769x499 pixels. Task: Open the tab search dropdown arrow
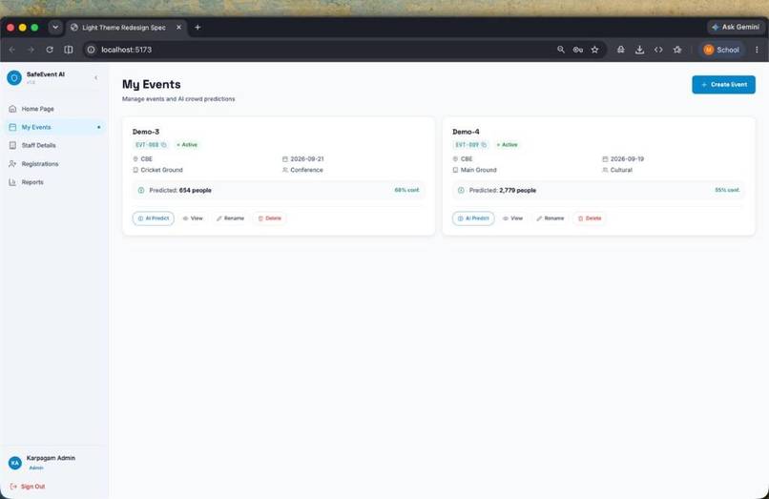[55, 28]
